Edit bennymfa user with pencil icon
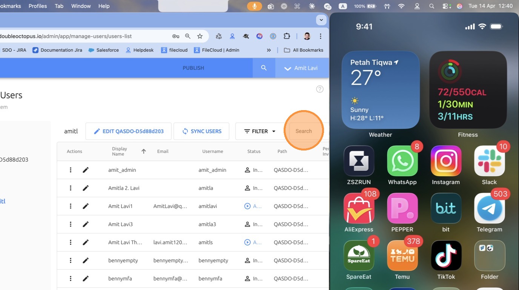 86,279
